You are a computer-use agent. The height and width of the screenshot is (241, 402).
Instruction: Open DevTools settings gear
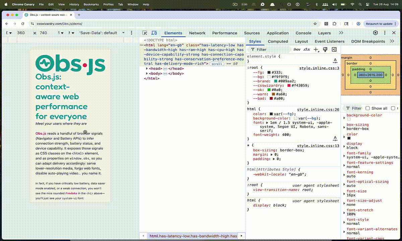click(x=376, y=33)
